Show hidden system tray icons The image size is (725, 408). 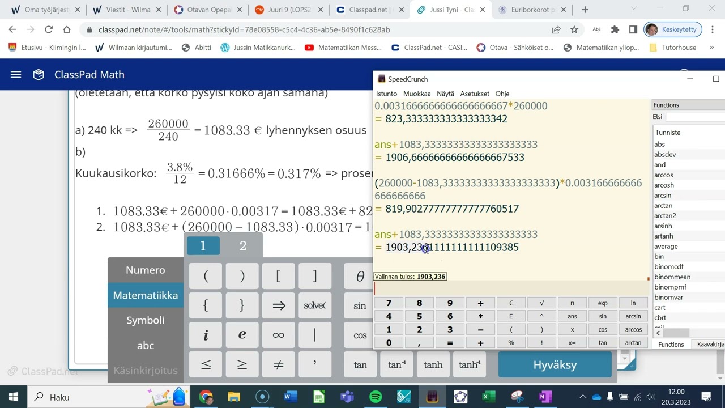[x=583, y=397]
